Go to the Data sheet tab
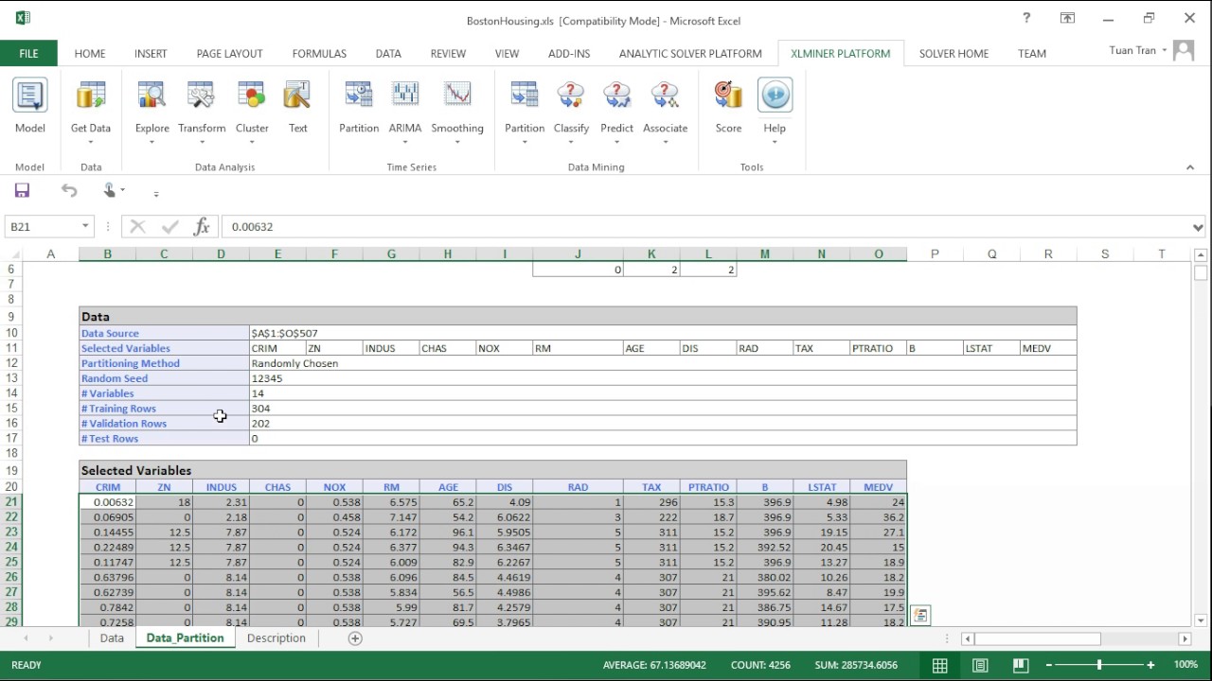This screenshot has height=681, width=1212. click(x=112, y=638)
